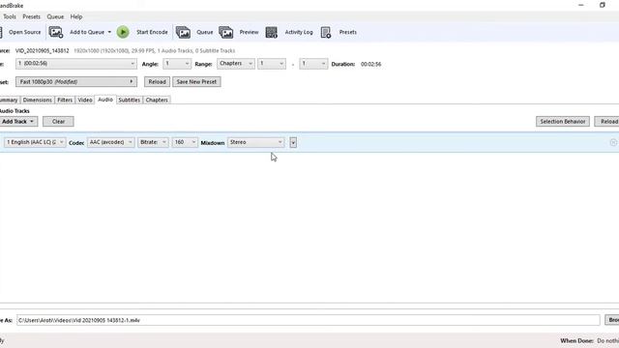Click the Queue label in the toolbar
The width and height of the screenshot is (619, 348).
[x=205, y=32]
